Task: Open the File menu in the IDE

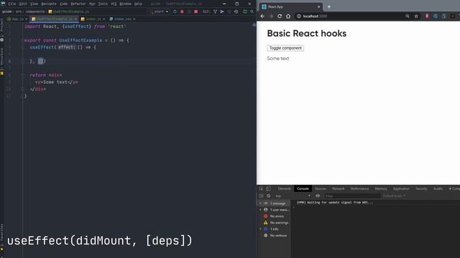Action: tap(12, 4)
